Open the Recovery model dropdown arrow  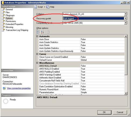(126, 18)
